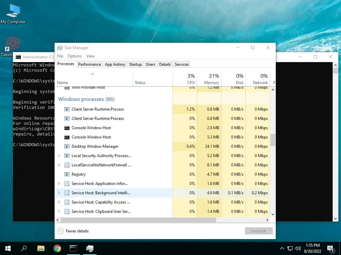Open File Explorer from the taskbar
This screenshot has height=255, width=341.
pos(41,248)
